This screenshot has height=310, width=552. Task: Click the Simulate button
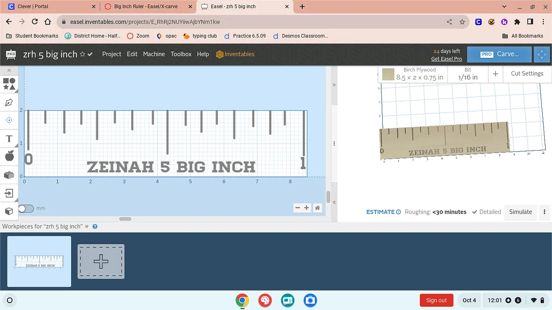520,212
